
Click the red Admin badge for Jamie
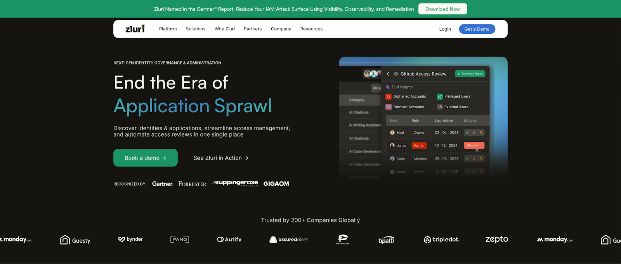pos(419,146)
